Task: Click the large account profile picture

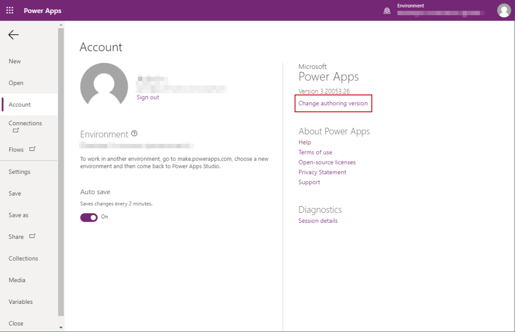Action: click(104, 87)
